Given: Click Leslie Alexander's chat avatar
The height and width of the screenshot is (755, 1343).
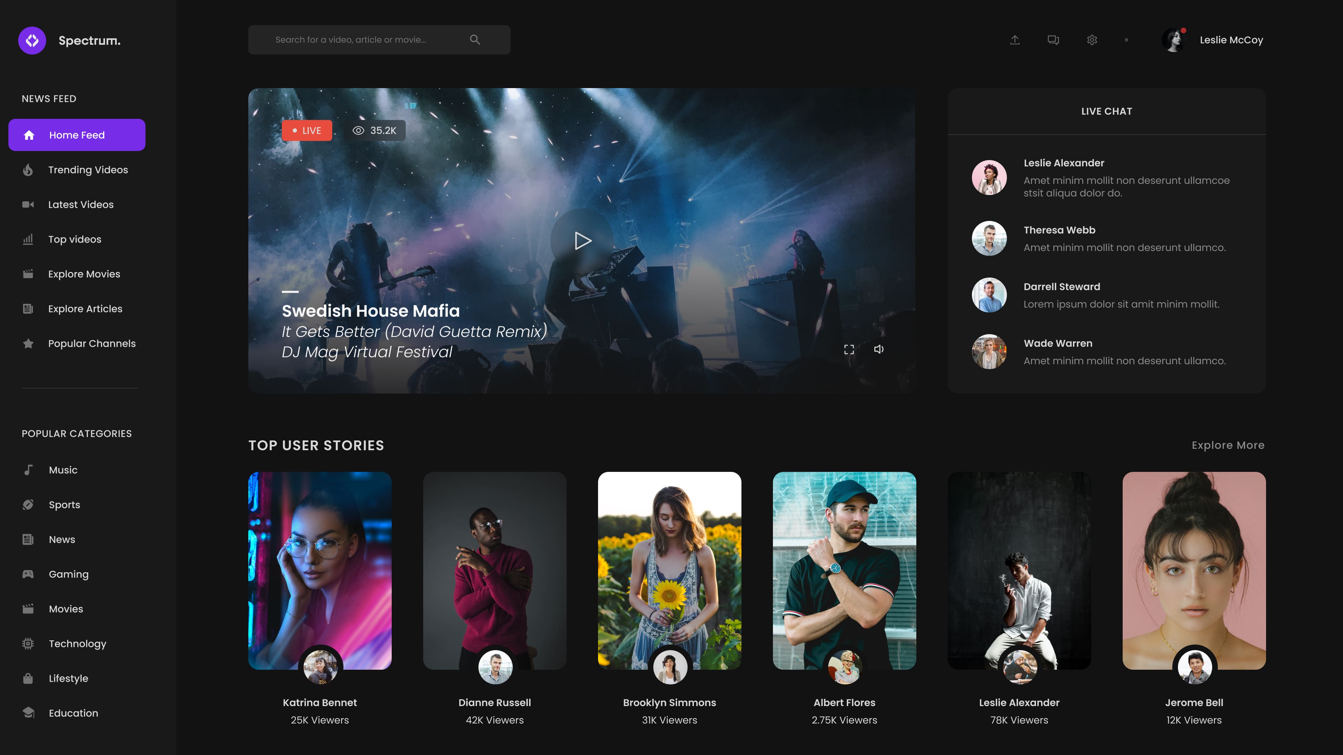Looking at the screenshot, I should (989, 178).
